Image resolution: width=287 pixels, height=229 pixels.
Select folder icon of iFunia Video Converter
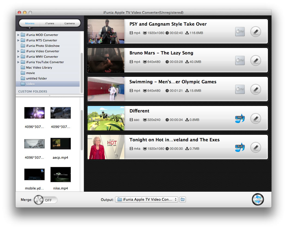point(23,51)
